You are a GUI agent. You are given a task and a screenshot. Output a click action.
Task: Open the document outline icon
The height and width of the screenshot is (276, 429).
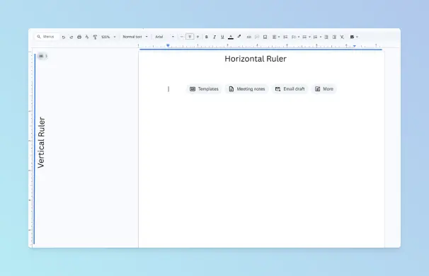pyautogui.click(x=41, y=56)
